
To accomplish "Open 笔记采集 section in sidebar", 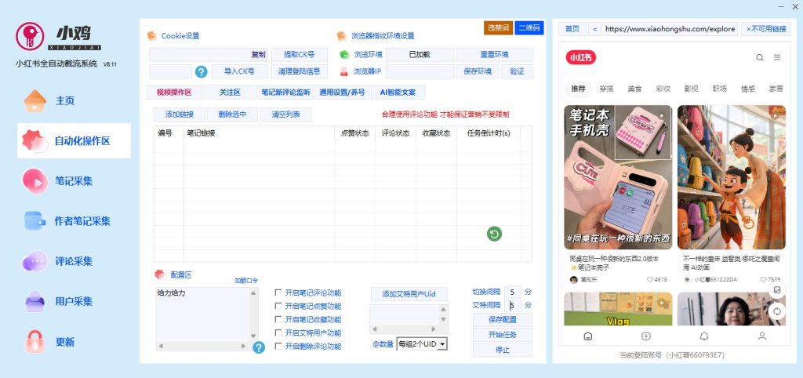I will (x=57, y=181).
